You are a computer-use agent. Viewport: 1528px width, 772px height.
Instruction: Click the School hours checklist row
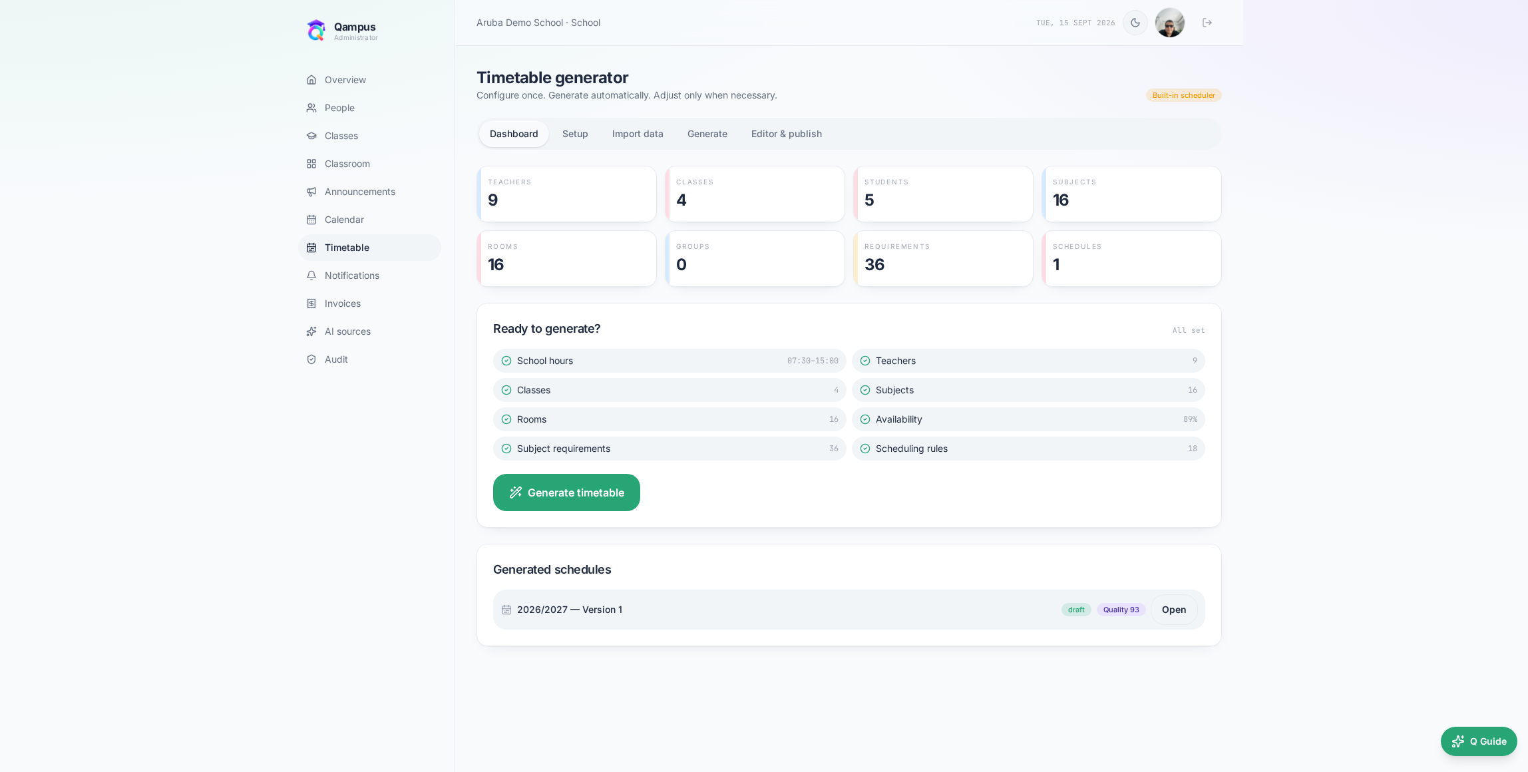tap(669, 361)
